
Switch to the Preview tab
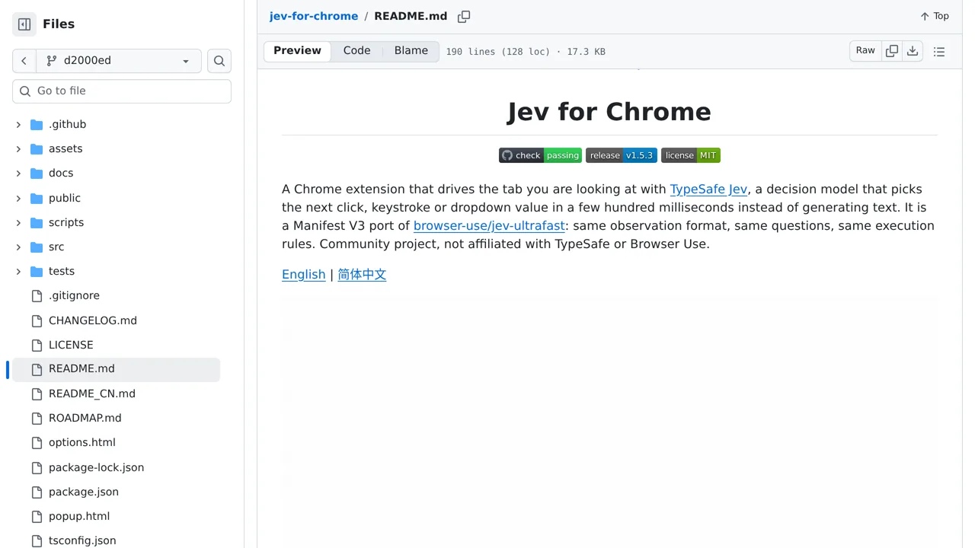pyautogui.click(x=297, y=51)
